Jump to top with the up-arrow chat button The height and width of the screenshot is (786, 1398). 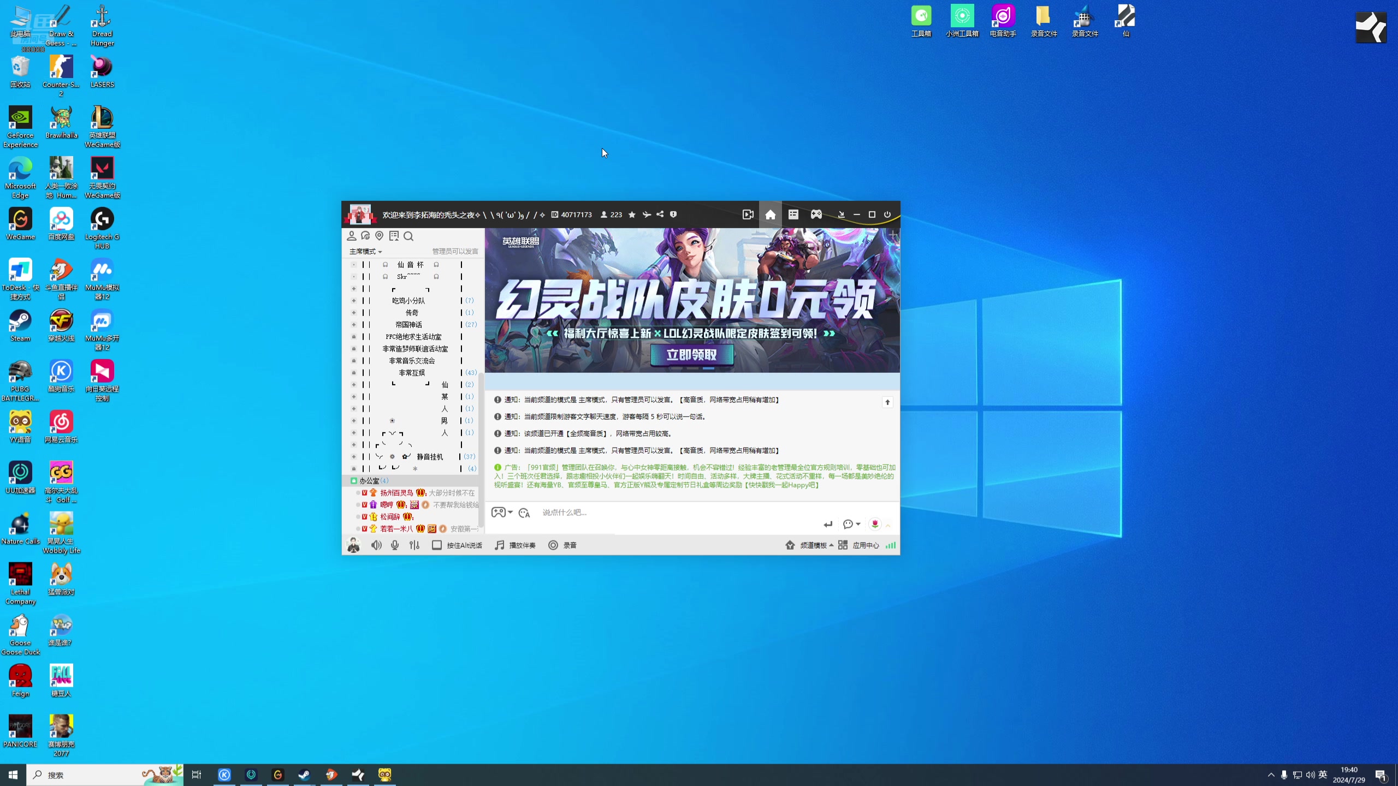click(x=887, y=402)
